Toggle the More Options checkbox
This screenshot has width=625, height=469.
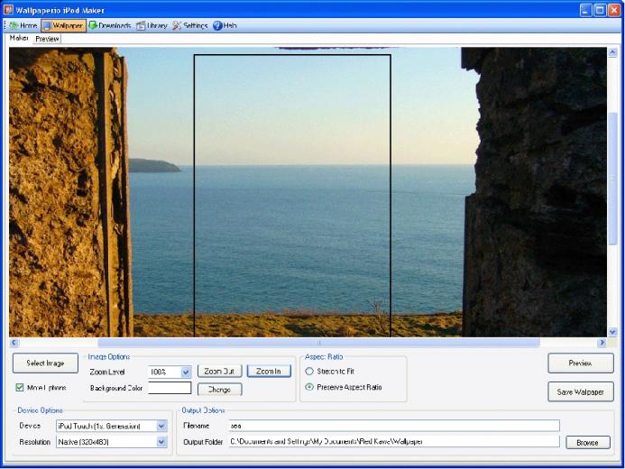[x=20, y=387]
